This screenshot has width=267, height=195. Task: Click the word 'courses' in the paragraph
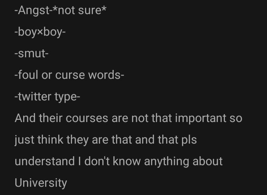[87, 118]
